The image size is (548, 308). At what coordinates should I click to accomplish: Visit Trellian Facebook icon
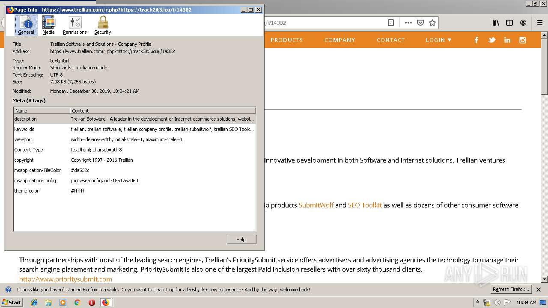pyautogui.click(x=477, y=40)
